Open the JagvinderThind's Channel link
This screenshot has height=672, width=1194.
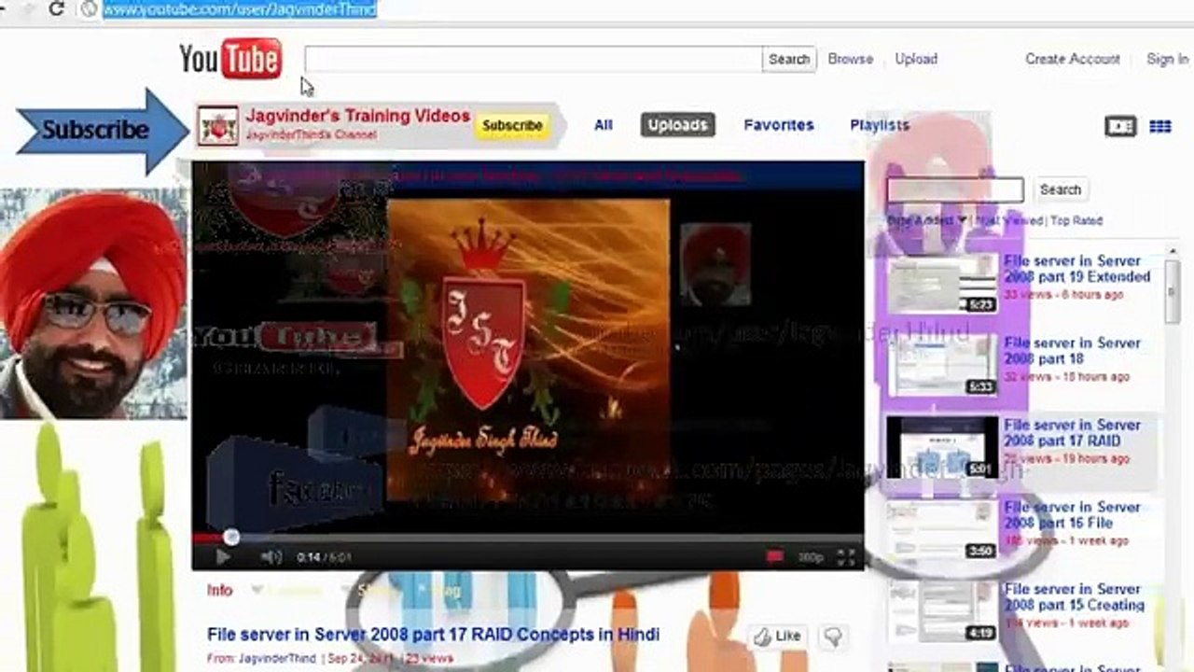click(x=312, y=135)
